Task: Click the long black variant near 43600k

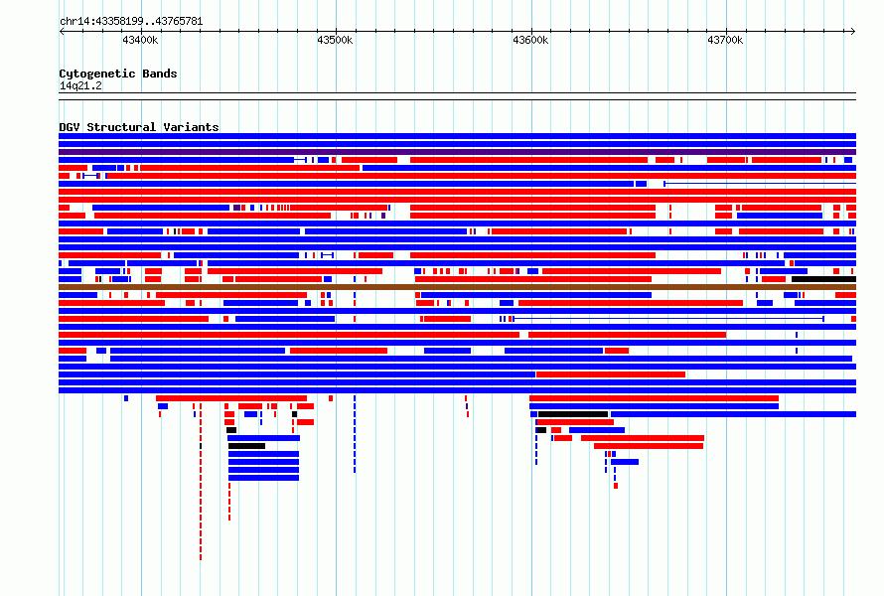Action: pos(573,414)
